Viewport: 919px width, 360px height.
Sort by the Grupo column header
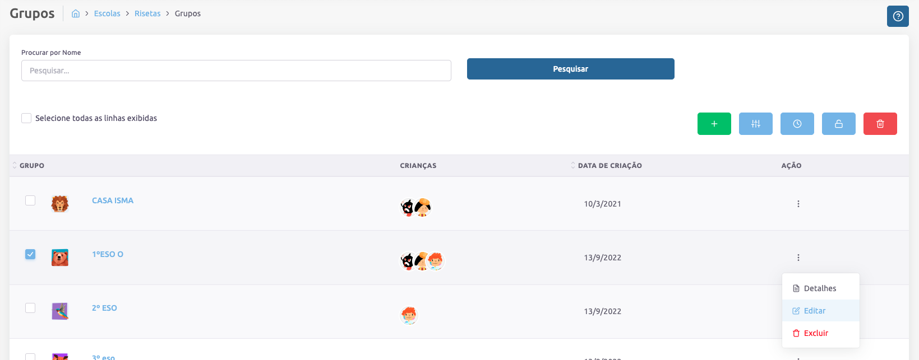pyautogui.click(x=31, y=166)
